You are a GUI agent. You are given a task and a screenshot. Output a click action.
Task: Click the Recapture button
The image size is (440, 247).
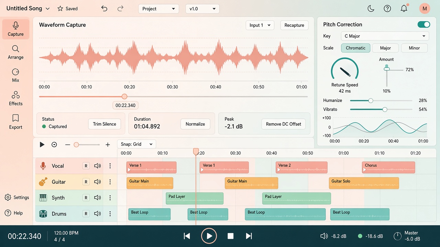click(x=294, y=25)
